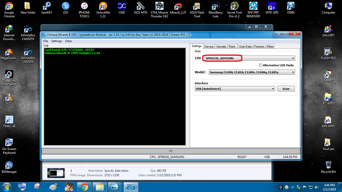The height and width of the screenshot is (192, 342).
Task: Launch the SamKEY desktop shortcut
Action: (x=47, y=8)
